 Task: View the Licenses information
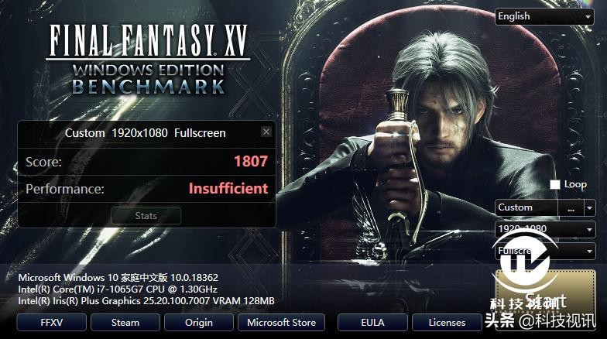click(447, 322)
